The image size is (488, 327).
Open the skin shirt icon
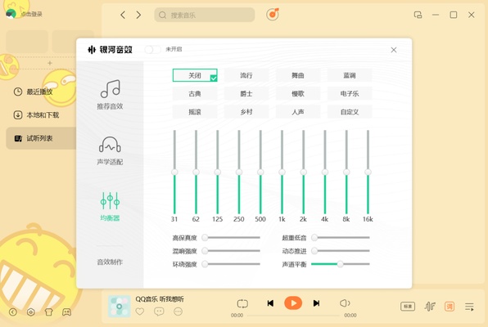(x=49, y=312)
